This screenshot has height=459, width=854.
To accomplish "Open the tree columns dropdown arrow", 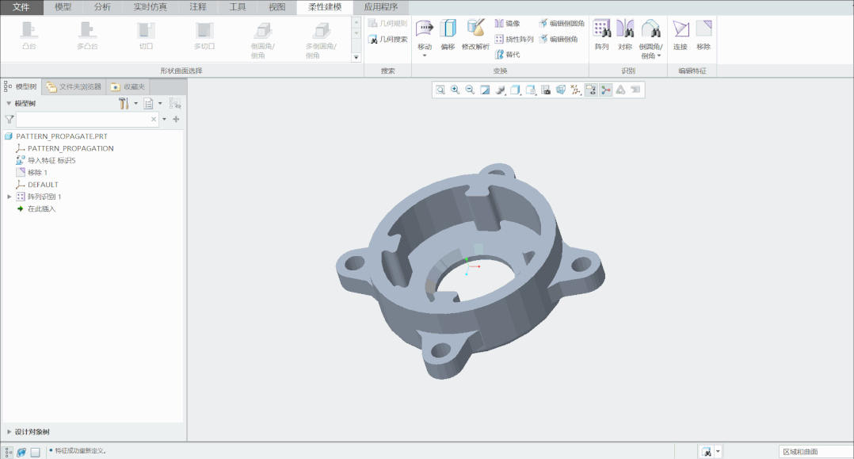I will [x=160, y=103].
